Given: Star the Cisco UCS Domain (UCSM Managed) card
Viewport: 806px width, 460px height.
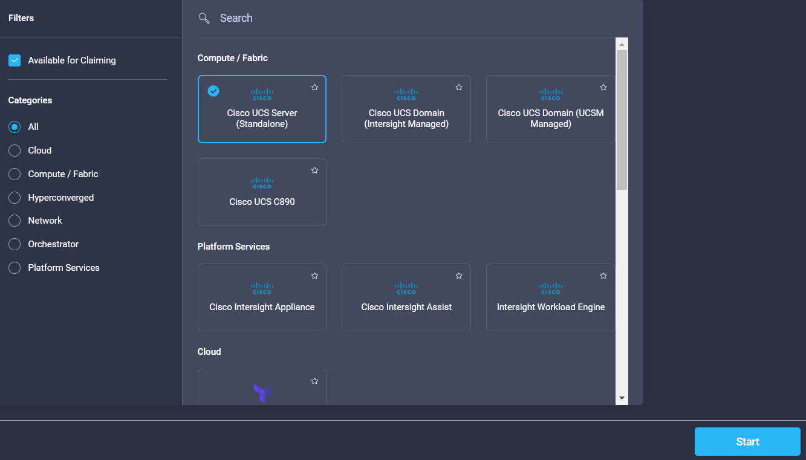Looking at the screenshot, I should (603, 87).
